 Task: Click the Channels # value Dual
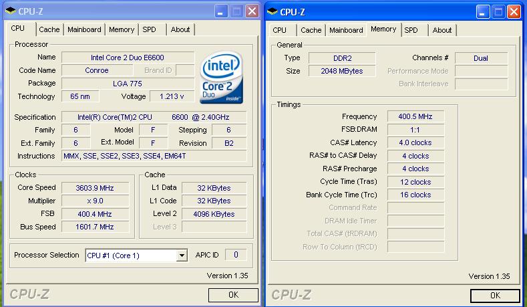pyautogui.click(x=481, y=58)
